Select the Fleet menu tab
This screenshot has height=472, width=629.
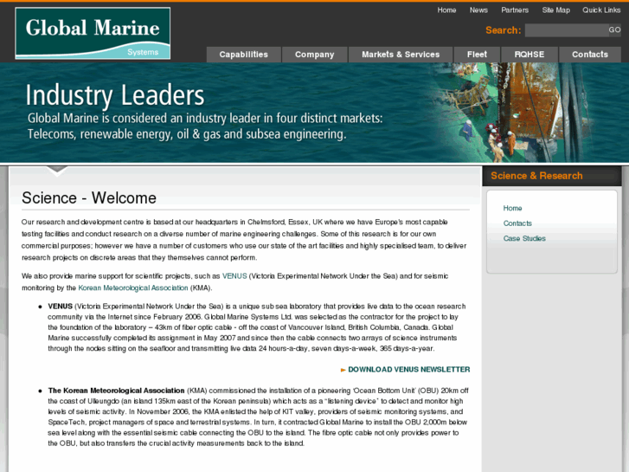tap(477, 55)
